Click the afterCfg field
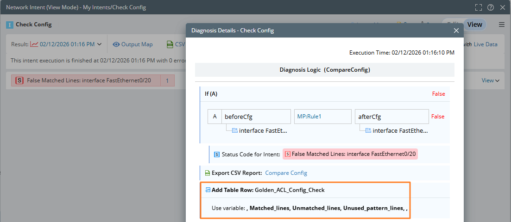The width and height of the screenshot is (511, 222). [391, 117]
